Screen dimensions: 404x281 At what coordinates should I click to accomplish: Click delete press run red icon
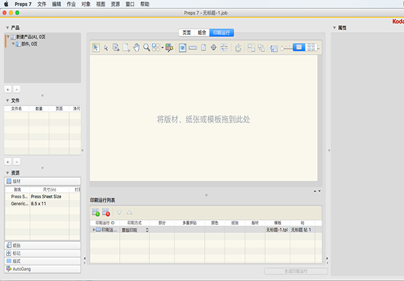click(106, 213)
